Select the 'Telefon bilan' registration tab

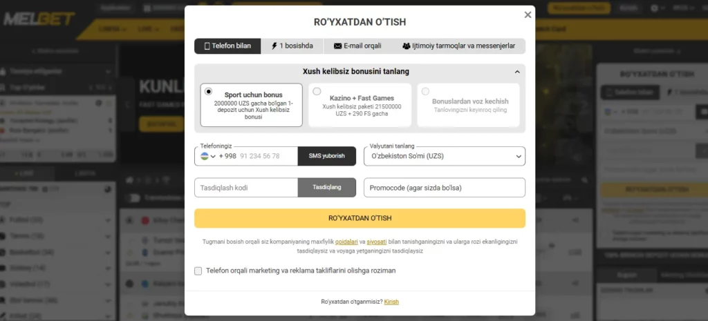pyautogui.click(x=227, y=46)
